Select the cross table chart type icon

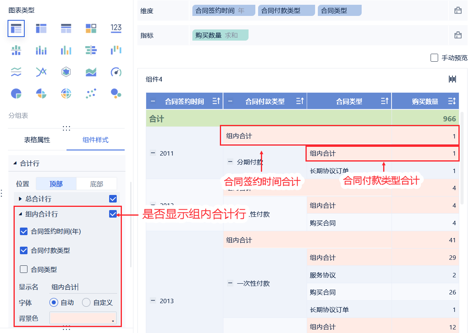[x=41, y=29]
